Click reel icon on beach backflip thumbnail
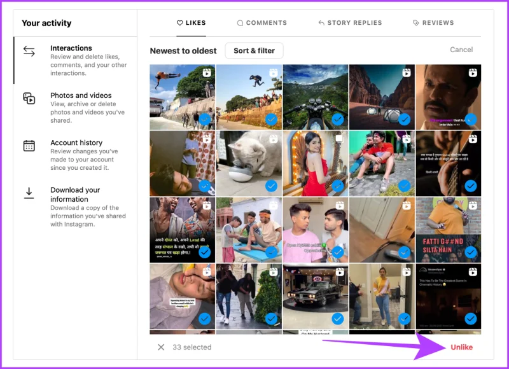 207,73
